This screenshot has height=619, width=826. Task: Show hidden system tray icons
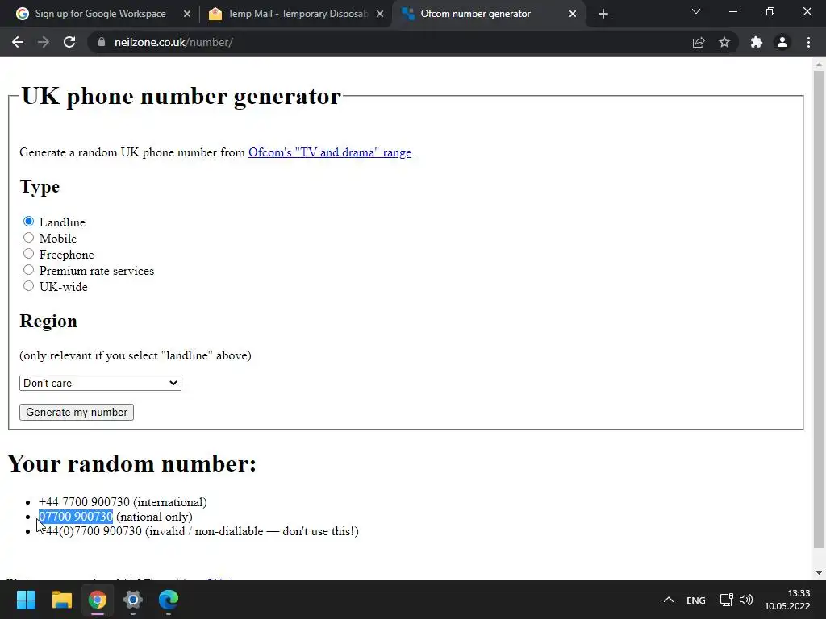click(x=669, y=600)
